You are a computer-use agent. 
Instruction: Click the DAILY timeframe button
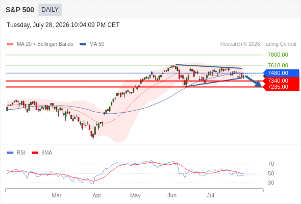[x=50, y=10]
